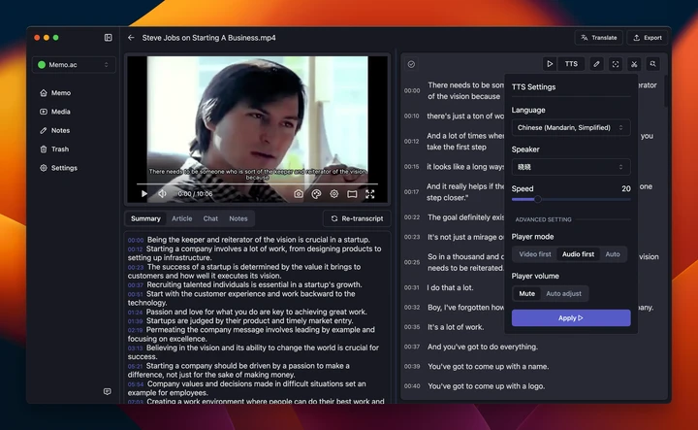Toggle theater mode rectangle icon

coord(352,194)
